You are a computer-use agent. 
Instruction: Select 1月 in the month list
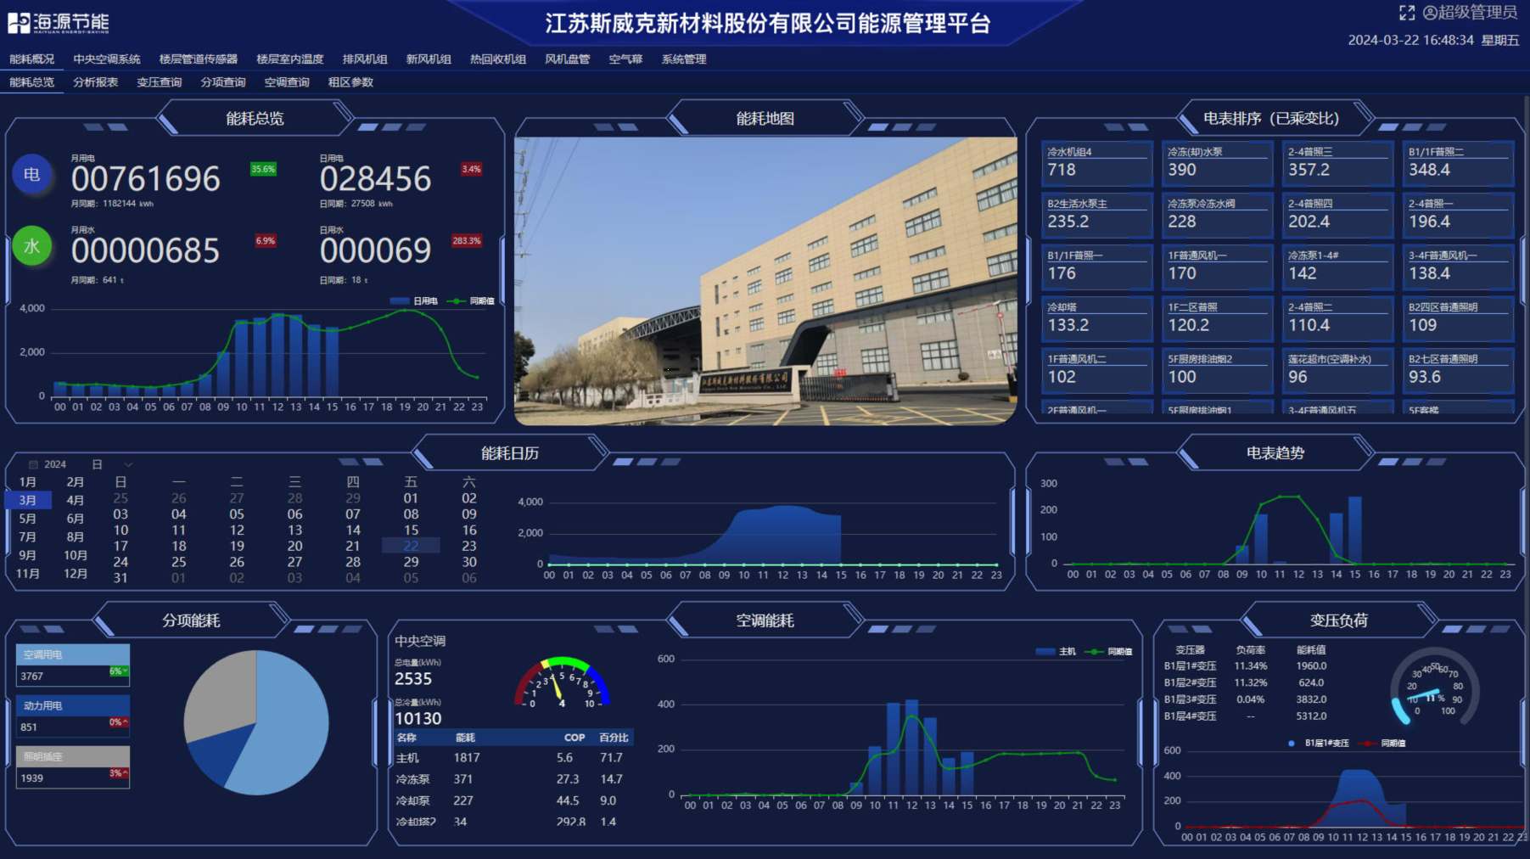(x=28, y=482)
